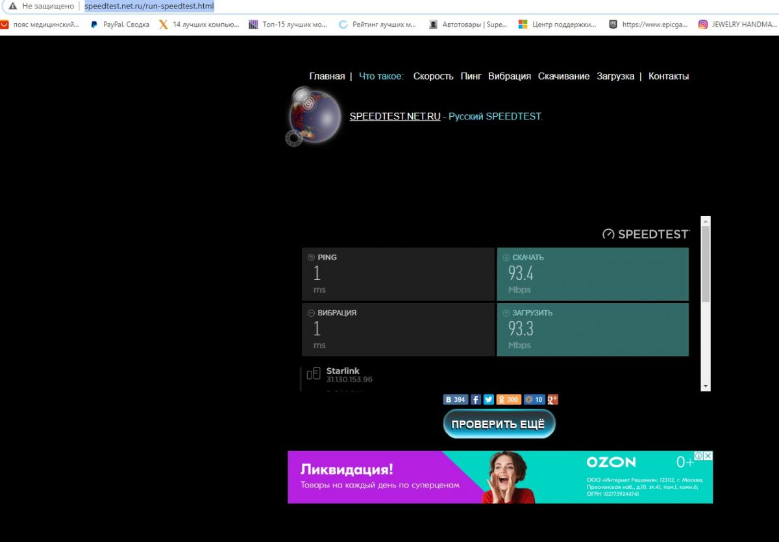Click the scroll-down arrow of the speedtest frame
Viewport: 779px width, 542px height.
pyautogui.click(x=706, y=386)
